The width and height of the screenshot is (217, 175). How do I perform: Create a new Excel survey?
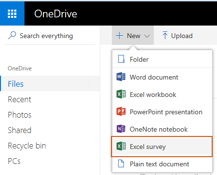pyautogui.click(x=162, y=147)
